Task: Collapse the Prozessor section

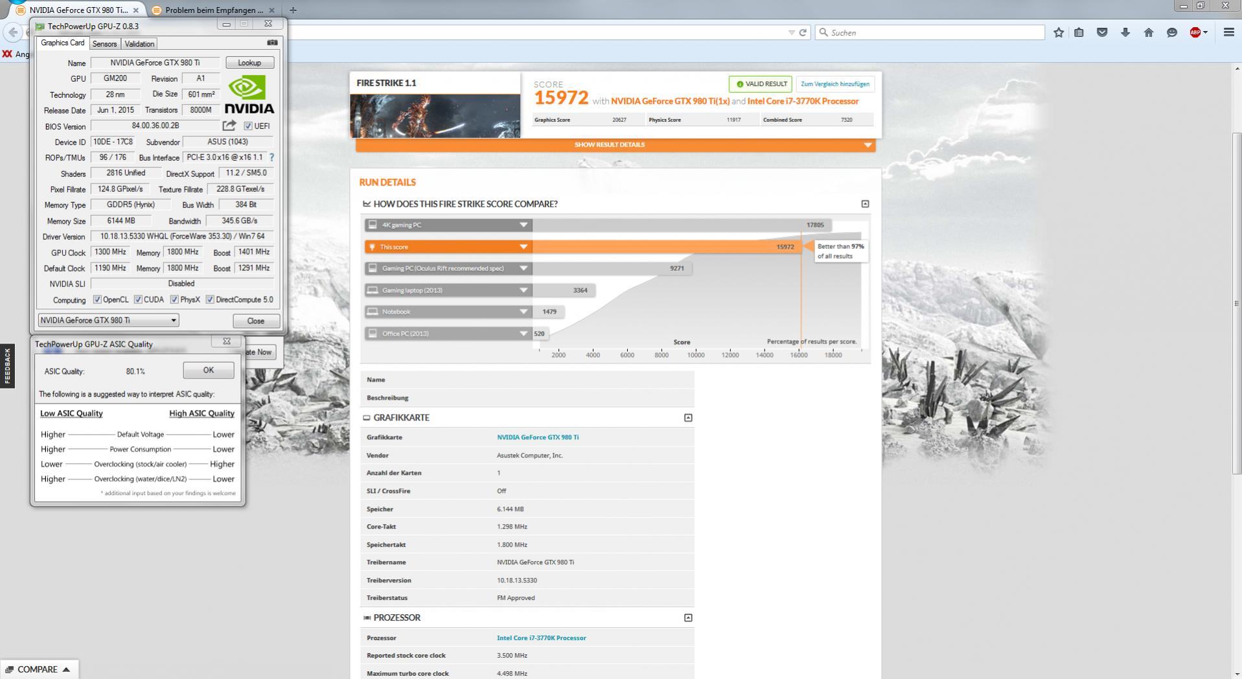Action: click(688, 618)
